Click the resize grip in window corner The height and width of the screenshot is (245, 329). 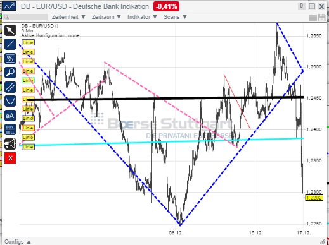pos(323,241)
